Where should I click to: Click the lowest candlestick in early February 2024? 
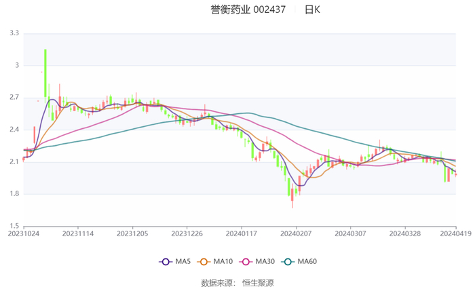[x=292, y=194]
